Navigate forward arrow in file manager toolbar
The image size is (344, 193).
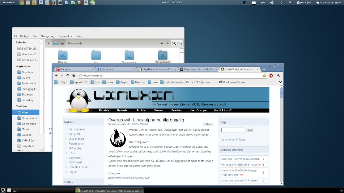(168, 43)
